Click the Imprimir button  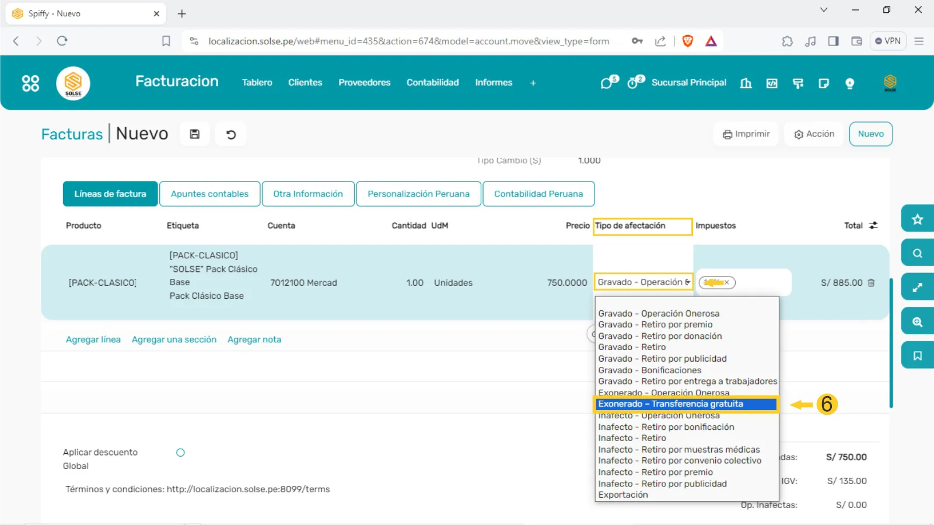pyautogui.click(x=746, y=134)
